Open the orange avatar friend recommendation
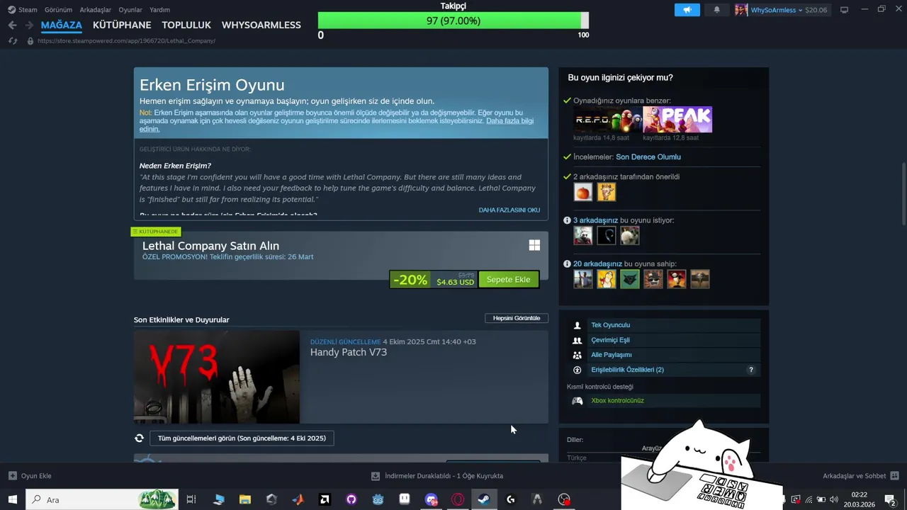Screen dimensions: 907x510 [x=582, y=192]
